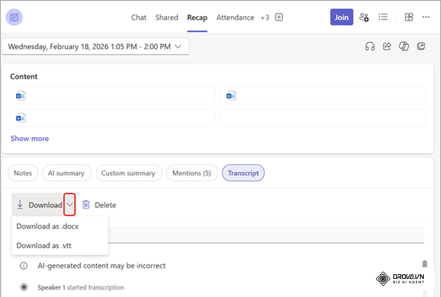
Task: Click the info icon beside the AI-generated notice
Action: (x=24, y=266)
